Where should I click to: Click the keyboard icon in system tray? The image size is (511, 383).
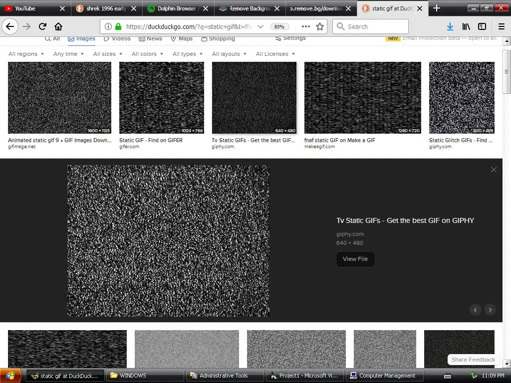pyautogui.click(x=448, y=376)
